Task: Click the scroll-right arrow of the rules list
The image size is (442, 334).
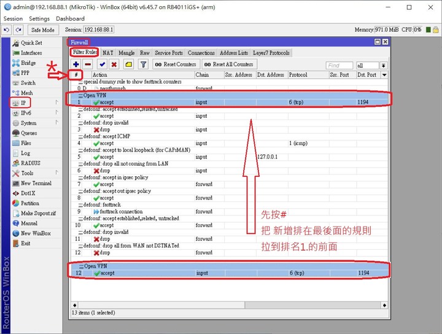Action: point(384,305)
